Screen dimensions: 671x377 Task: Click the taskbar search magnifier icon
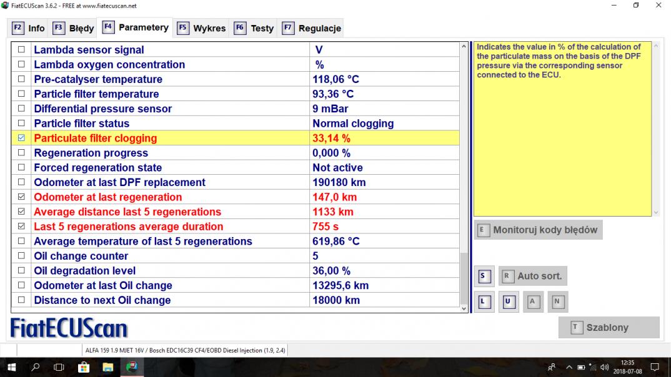[x=36, y=367]
